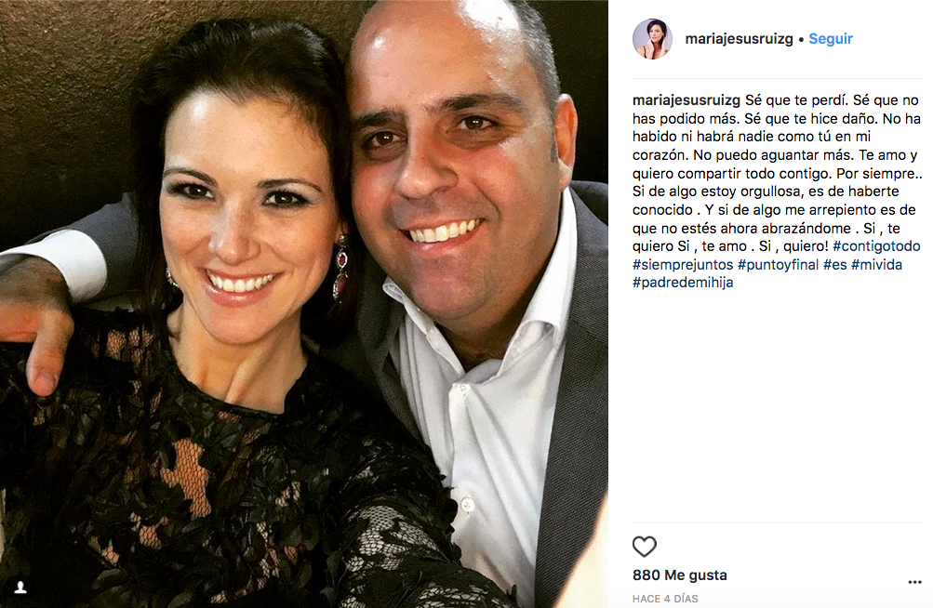Open the #mivida hashtag
Image resolution: width=933 pixels, height=608 pixels.
coord(876,265)
